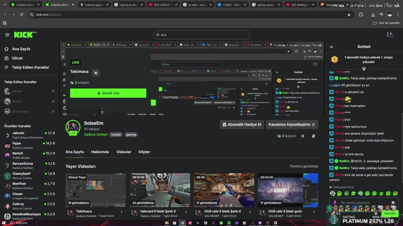Click the chat panel scrollbar
The height and width of the screenshot is (226, 403).
[402, 148]
